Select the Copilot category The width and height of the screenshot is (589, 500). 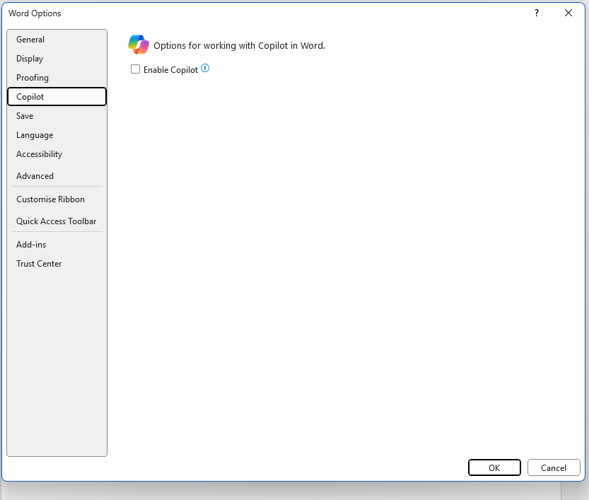(57, 97)
